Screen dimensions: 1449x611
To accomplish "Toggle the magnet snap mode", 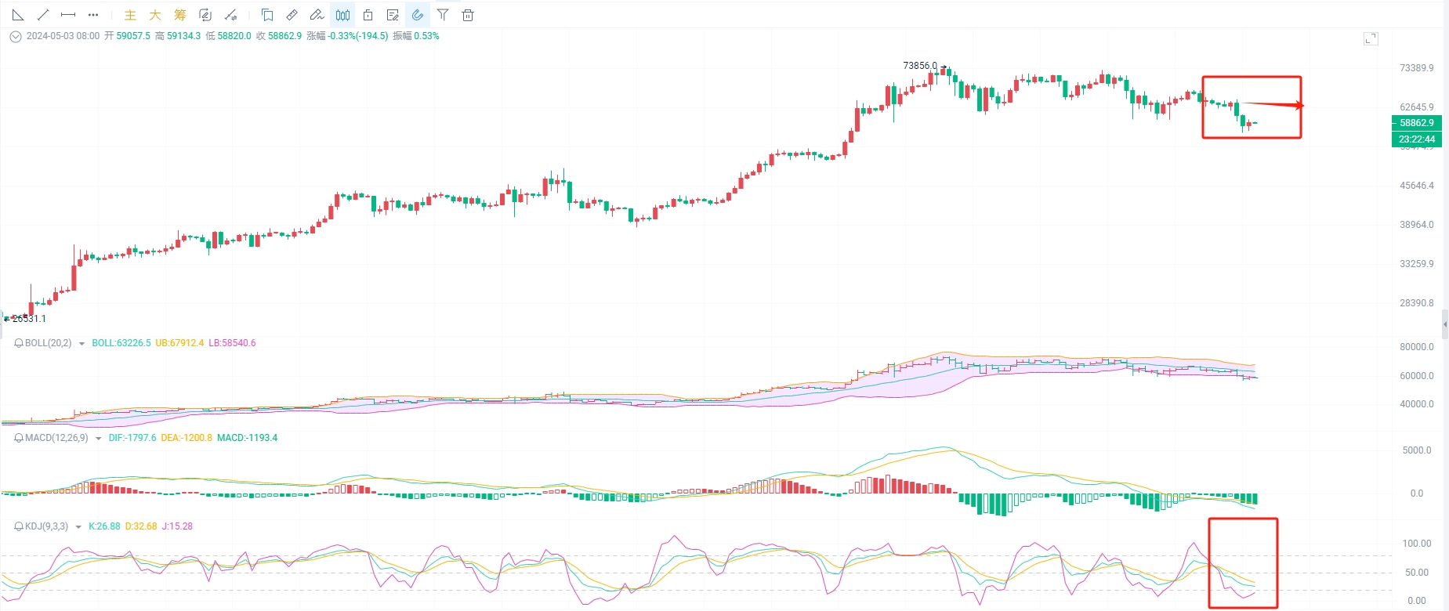I will pyautogui.click(x=418, y=15).
